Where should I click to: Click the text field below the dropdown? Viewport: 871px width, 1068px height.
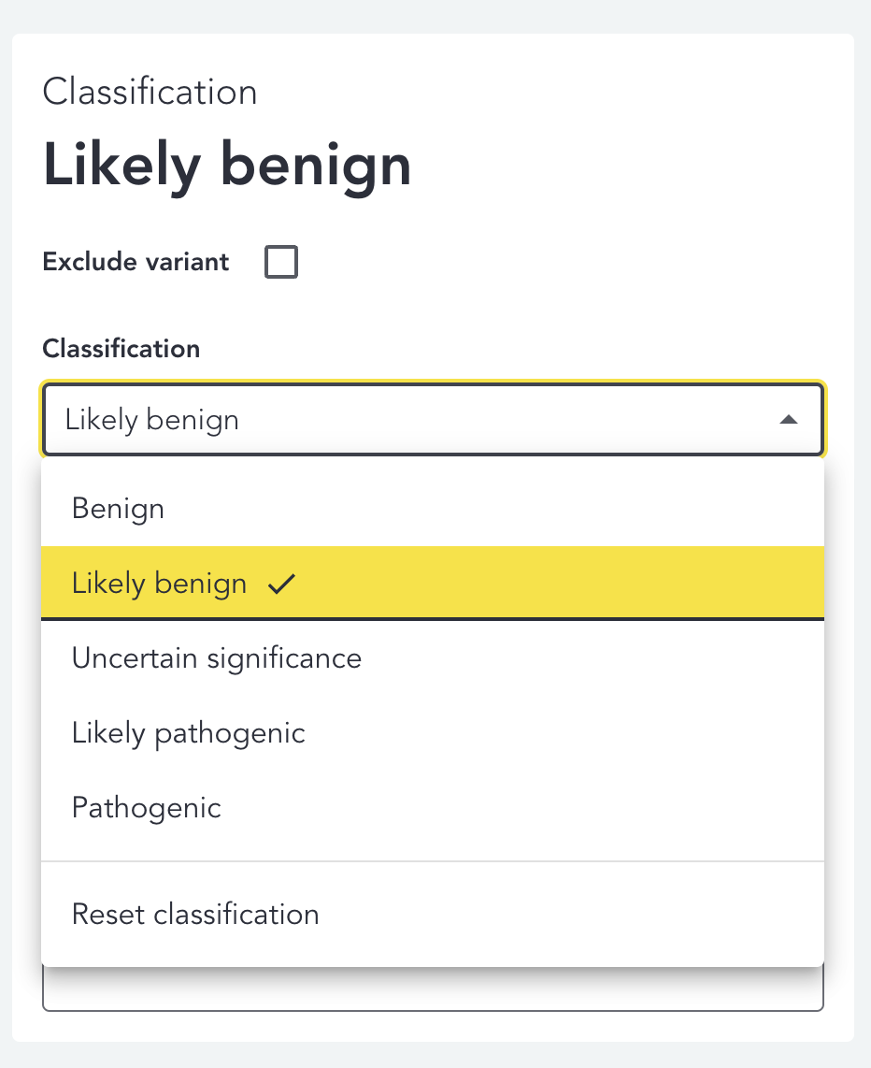(x=432, y=989)
